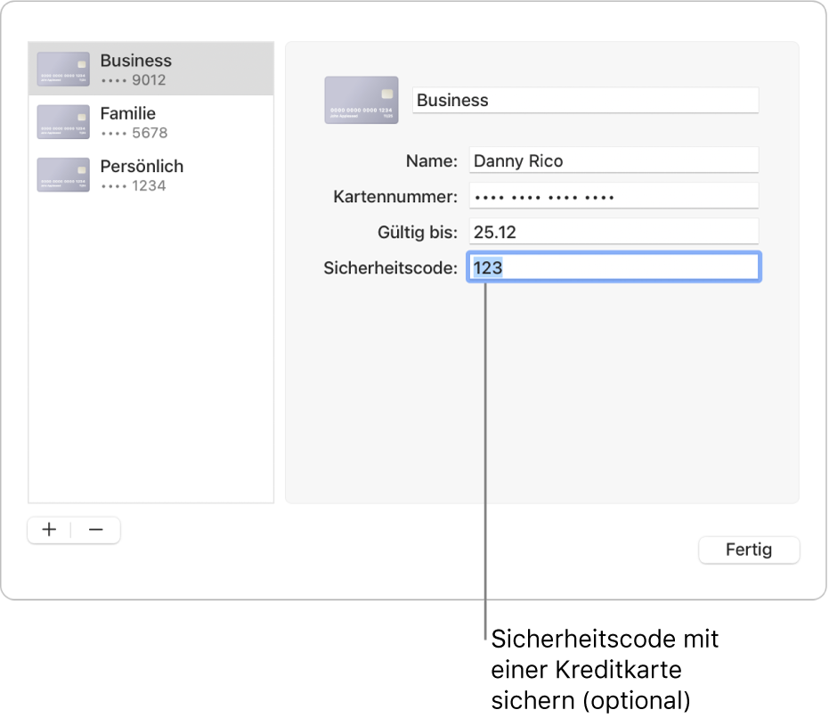Edit the Gültig bis expiry field
Viewport: 829px width, 718px height.
click(x=613, y=233)
